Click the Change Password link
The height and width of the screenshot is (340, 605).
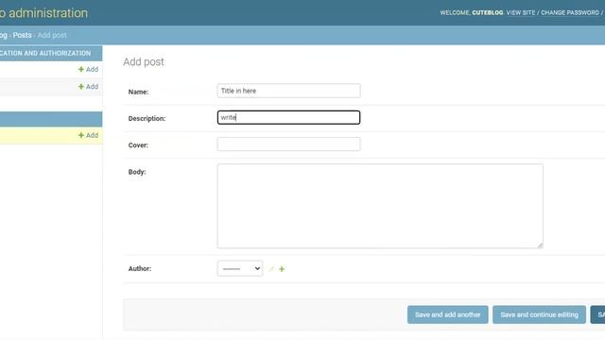[x=569, y=12]
